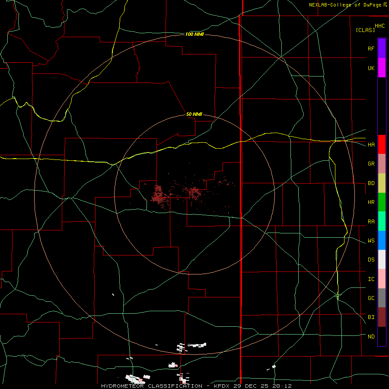Viewport: 389px width, 389px height.
Task: Click the 'GR' legend label
Action: click(371, 164)
